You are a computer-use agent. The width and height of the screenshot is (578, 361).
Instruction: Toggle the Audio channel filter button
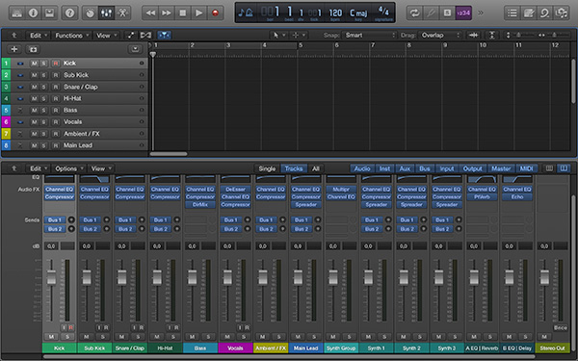pos(362,168)
